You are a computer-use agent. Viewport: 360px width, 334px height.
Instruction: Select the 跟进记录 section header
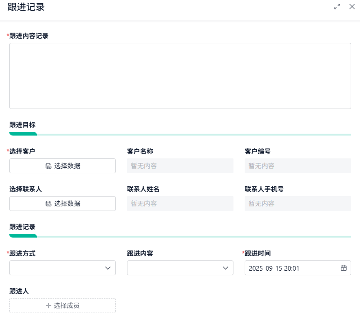22,227
